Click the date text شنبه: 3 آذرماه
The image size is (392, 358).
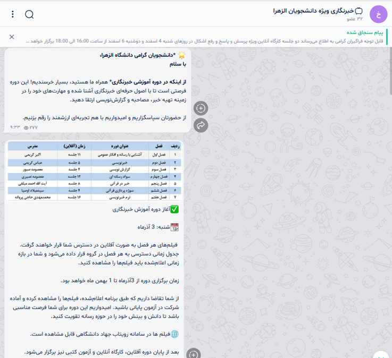pos(154,227)
